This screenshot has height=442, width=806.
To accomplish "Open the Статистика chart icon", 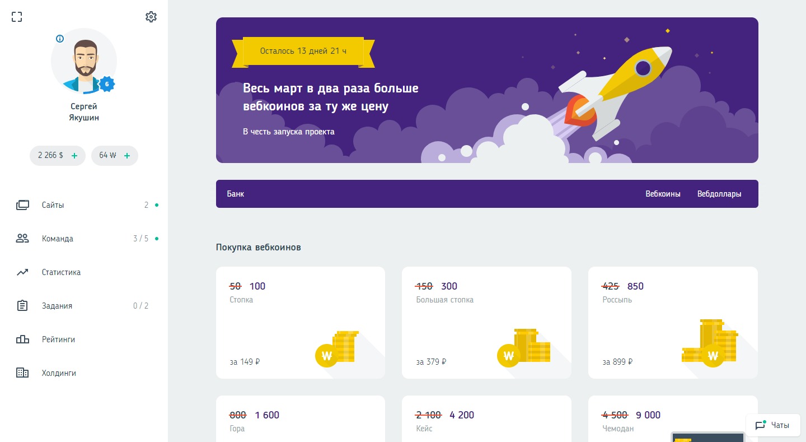I will click(22, 272).
